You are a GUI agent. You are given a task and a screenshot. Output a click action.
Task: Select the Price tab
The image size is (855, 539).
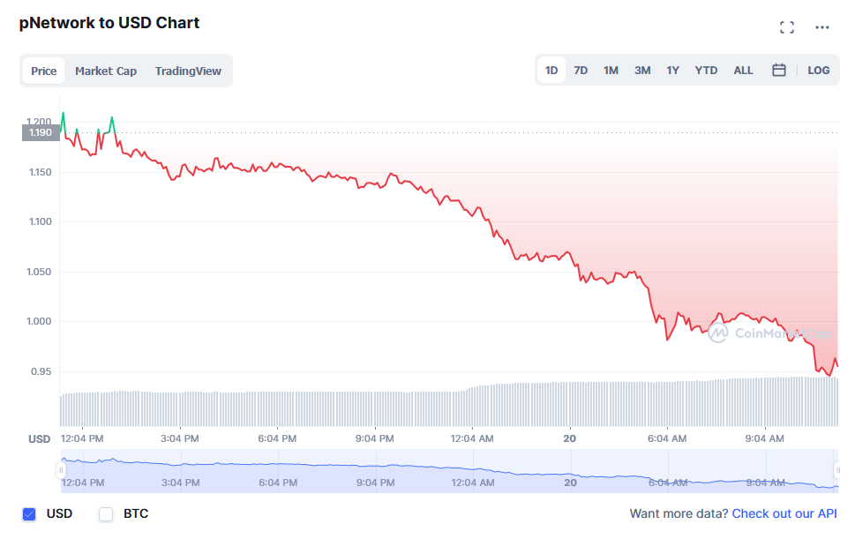(x=43, y=71)
